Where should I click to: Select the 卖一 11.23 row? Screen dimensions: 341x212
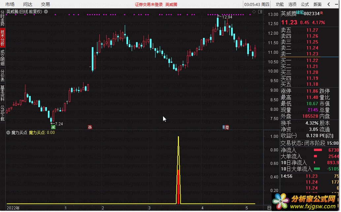pos(309,54)
